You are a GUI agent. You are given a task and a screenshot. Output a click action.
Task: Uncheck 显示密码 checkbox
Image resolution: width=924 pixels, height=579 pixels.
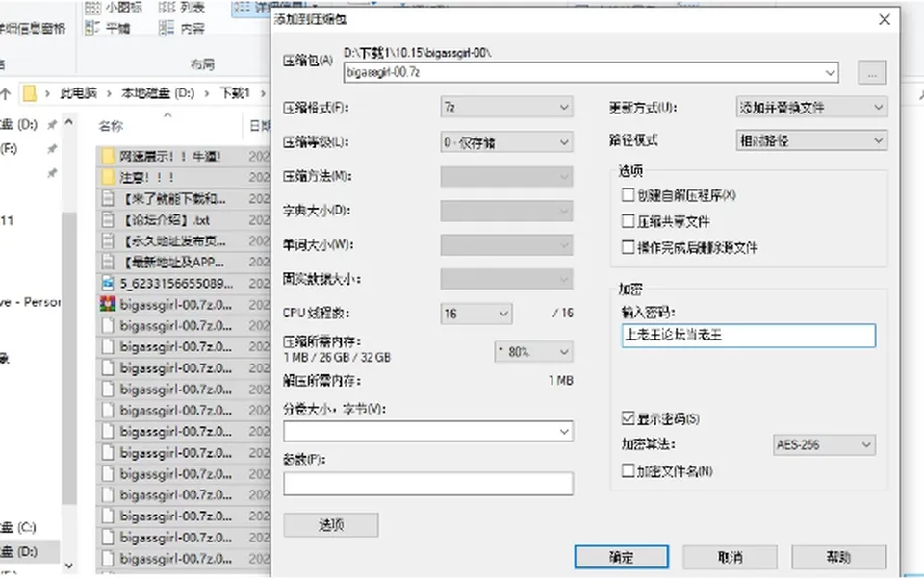pos(629,418)
